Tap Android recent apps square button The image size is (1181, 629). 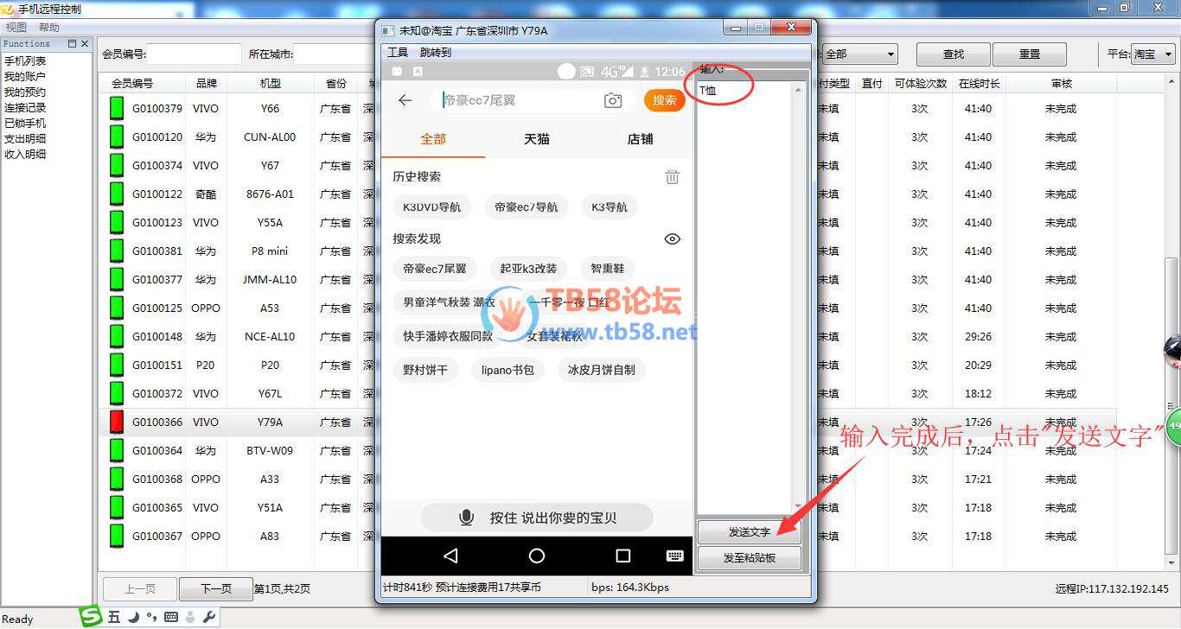coord(623,556)
